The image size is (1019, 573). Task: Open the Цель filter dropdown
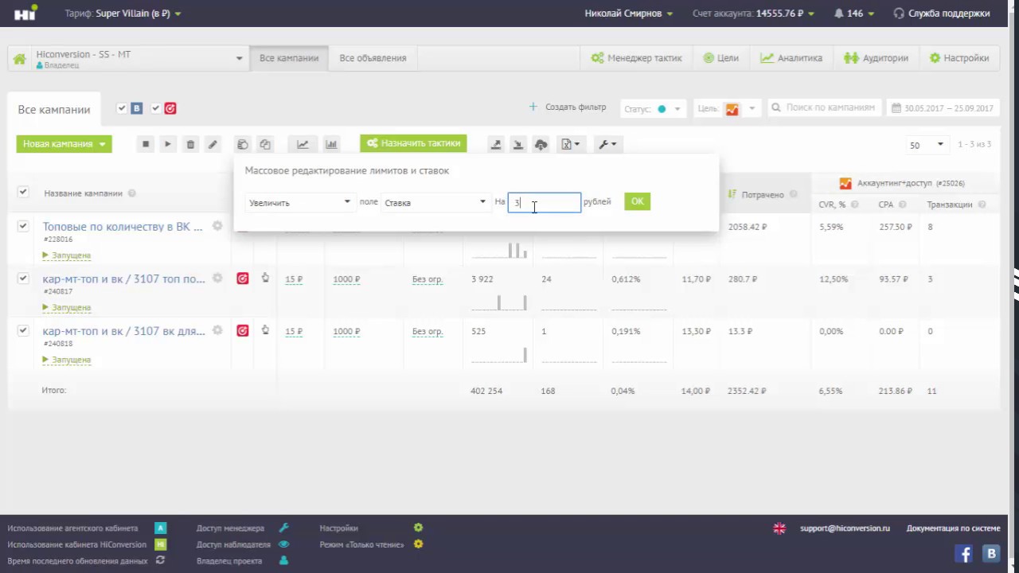(727, 108)
